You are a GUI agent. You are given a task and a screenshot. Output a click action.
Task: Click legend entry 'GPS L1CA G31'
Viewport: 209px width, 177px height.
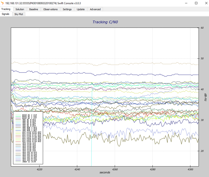click(26, 149)
